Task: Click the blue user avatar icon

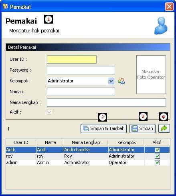Action: click(161, 26)
